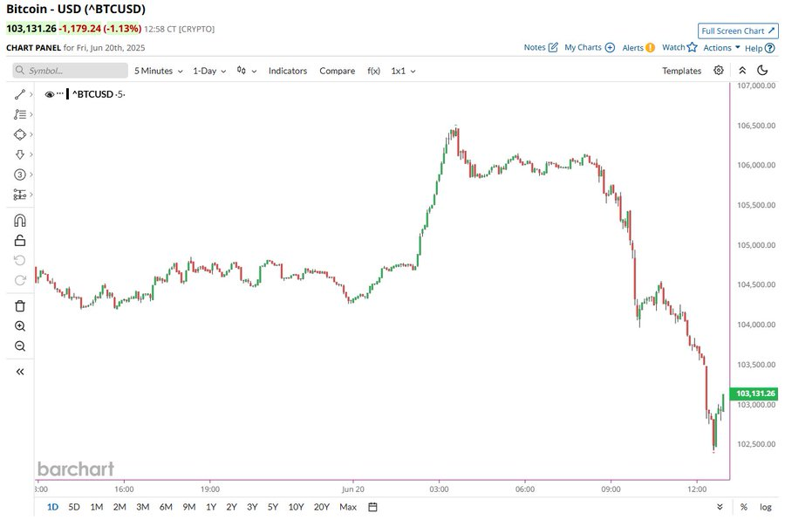Viewport: 785px width, 520px height.
Task: Open the calendar date range picker
Action: tap(372, 507)
